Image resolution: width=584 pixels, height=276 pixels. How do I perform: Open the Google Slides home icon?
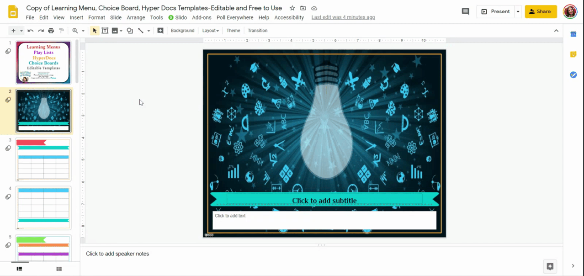pos(13,12)
